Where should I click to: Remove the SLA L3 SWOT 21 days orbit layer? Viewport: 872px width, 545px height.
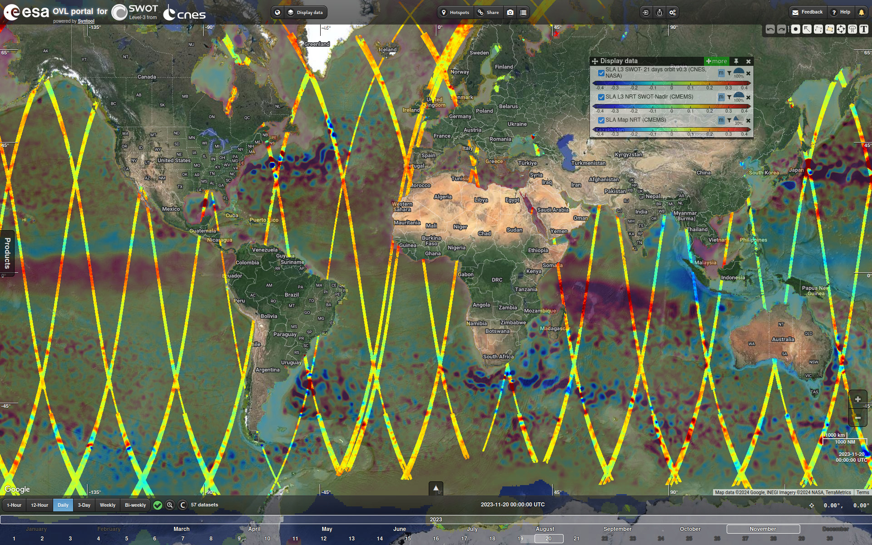click(x=748, y=73)
